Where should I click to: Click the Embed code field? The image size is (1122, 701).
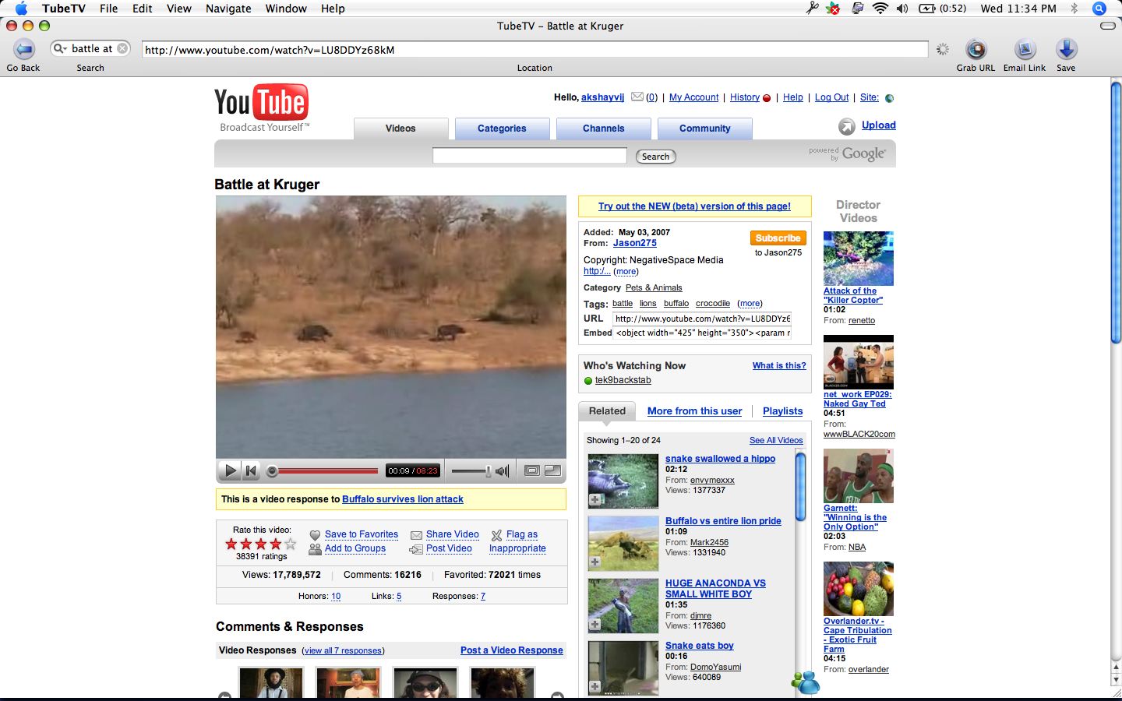click(703, 333)
